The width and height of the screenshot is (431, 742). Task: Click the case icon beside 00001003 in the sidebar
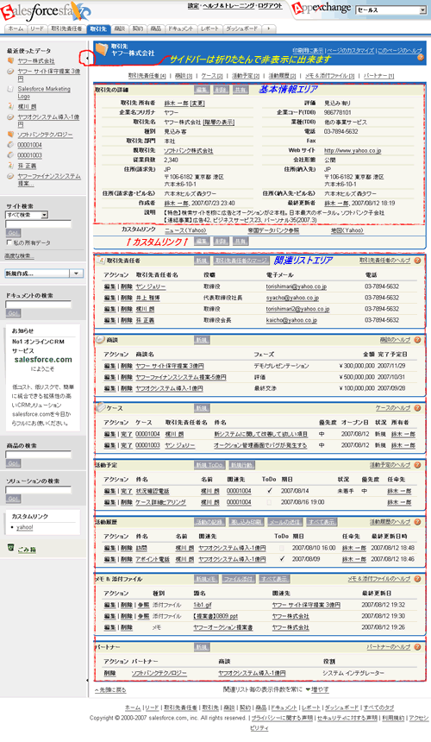click(x=10, y=155)
